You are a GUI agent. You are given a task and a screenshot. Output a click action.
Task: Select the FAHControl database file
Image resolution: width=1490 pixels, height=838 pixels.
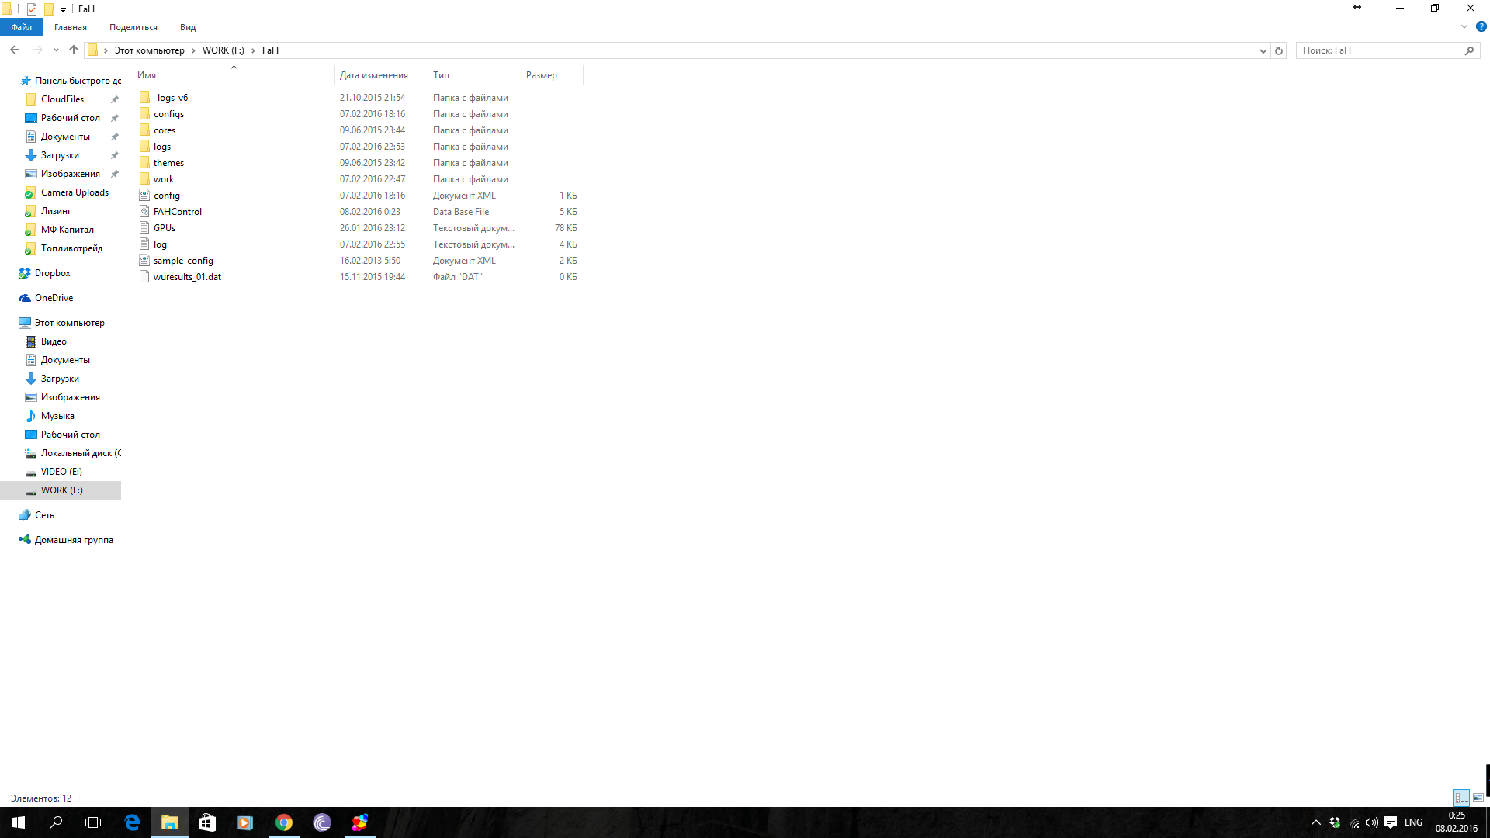tap(177, 212)
